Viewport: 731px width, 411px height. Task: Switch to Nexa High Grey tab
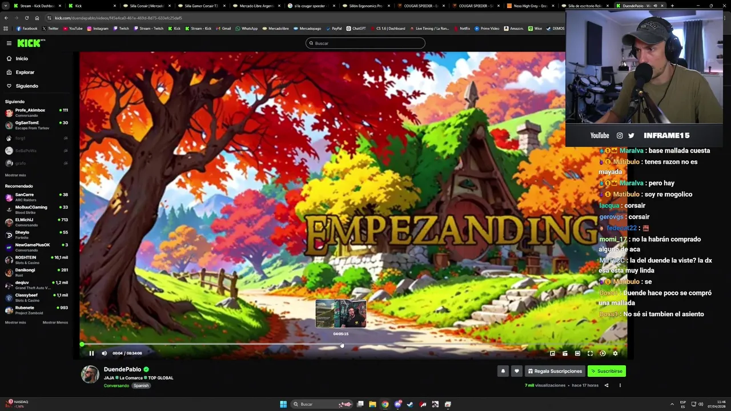tap(530, 6)
